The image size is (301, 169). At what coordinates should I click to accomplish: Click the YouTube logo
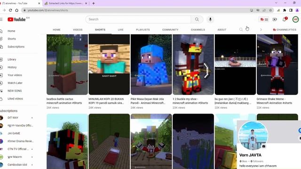tap(17, 19)
